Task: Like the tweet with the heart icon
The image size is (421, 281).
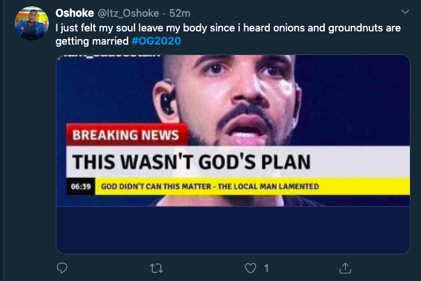Action: (x=250, y=268)
